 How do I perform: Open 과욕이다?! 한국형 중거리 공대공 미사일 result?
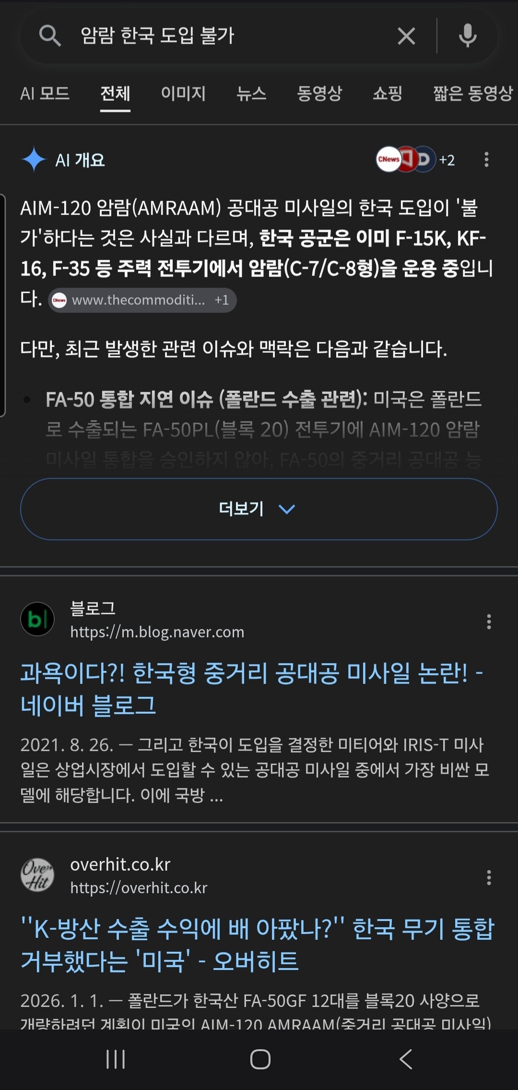[x=251, y=689]
